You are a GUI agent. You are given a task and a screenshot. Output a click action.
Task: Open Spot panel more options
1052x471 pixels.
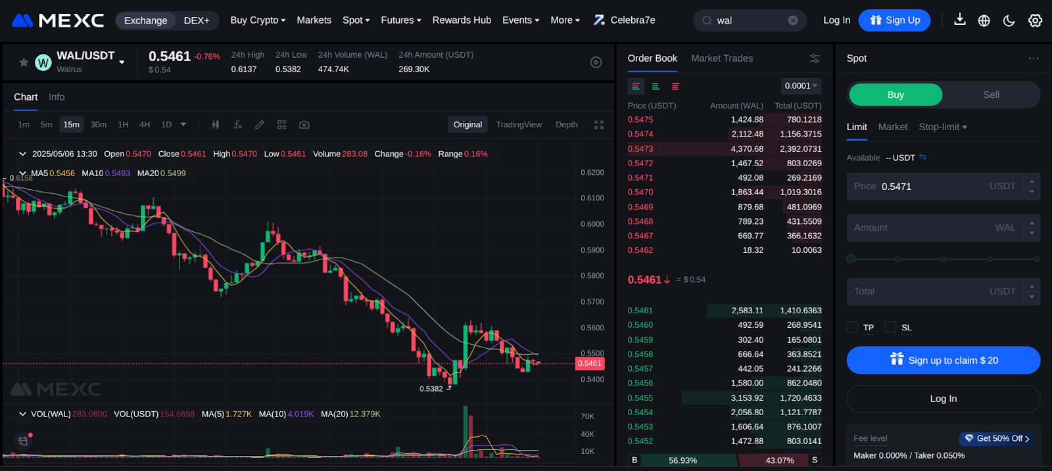click(x=1034, y=58)
